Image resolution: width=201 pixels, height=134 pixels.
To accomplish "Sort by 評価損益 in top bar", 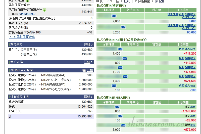I will click(144, 1).
